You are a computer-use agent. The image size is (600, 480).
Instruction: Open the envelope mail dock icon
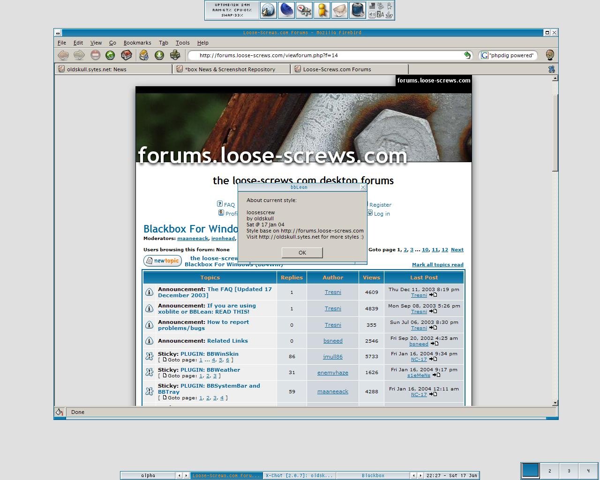[x=340, y=10]
